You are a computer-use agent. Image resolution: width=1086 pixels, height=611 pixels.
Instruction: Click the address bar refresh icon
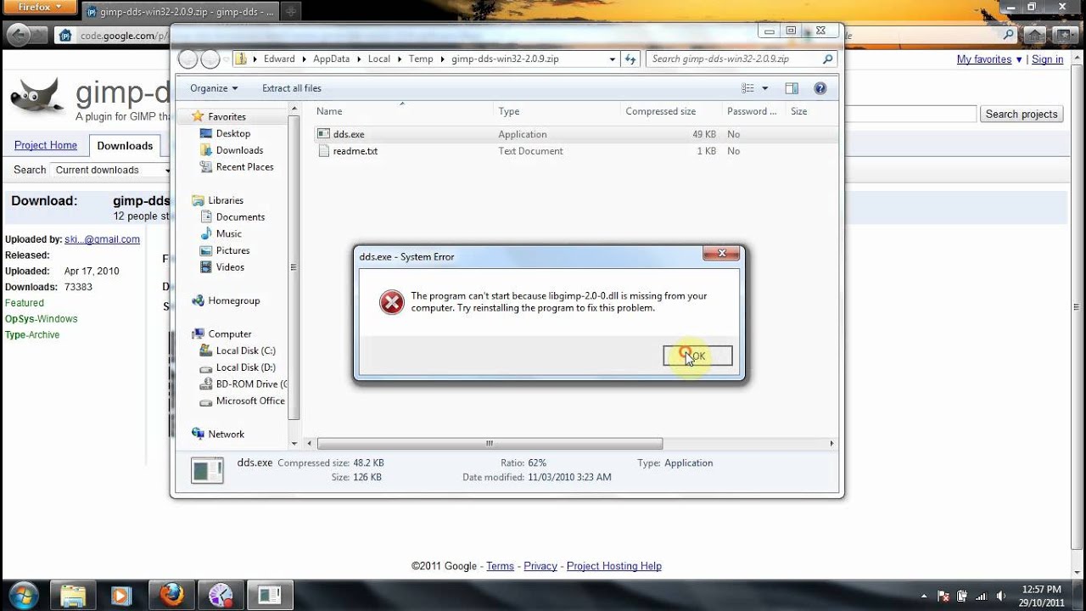[x=630, y=59]
